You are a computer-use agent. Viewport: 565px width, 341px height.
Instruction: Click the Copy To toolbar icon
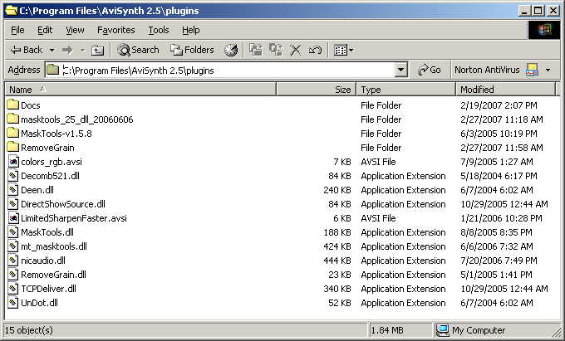click(x=276, y=50)
